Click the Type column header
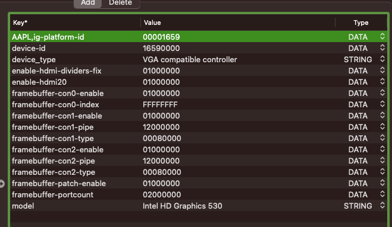Viewport: 392px width, 227px height. pos(360,23)
